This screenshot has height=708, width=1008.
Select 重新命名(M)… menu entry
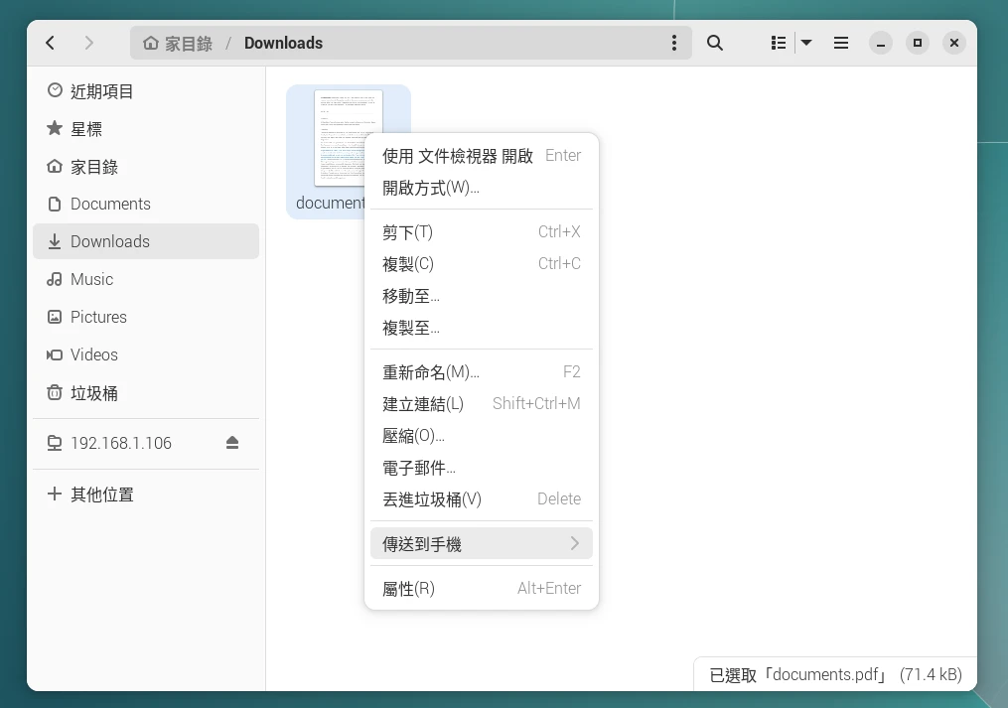coord(430,372)
